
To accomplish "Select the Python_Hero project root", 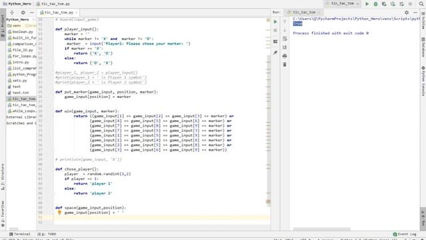I will 18,19.
